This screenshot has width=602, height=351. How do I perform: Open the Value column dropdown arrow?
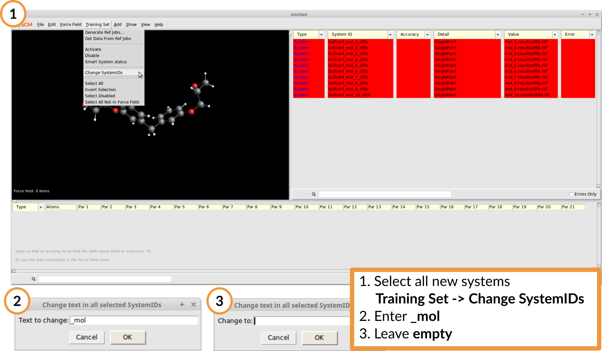click(555, 35)
